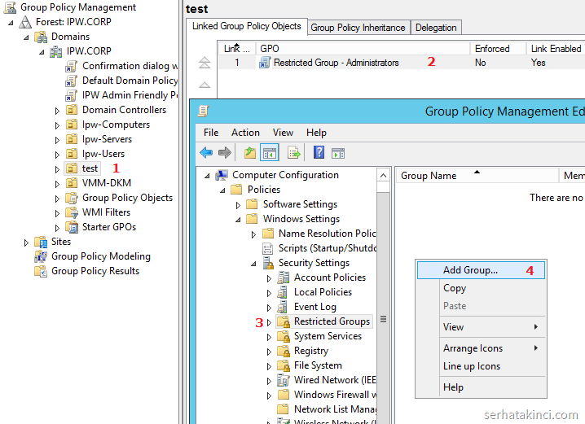Click the Back arrow toolbar icon
This screenshot has width=585, height=424.
[x=206, y=153]
